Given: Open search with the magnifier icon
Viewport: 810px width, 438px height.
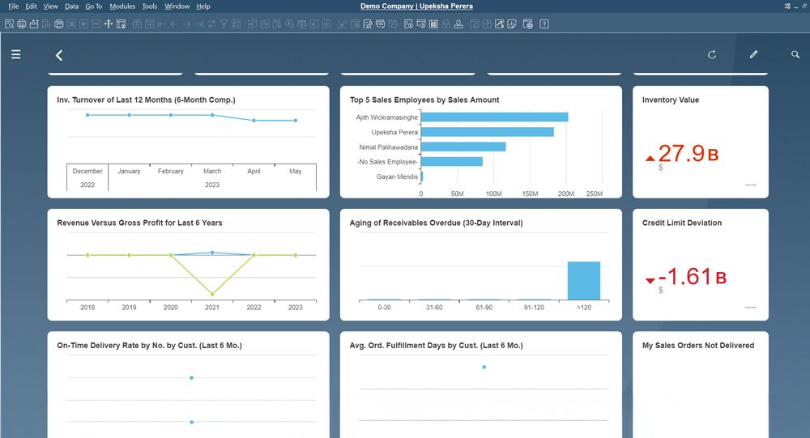Looking at the screenshot, I should 795,54.
